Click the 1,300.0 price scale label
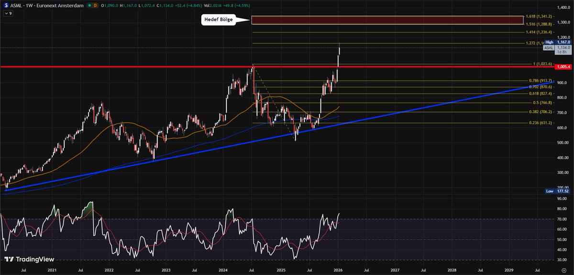Screen dimensions: 574x275 point(563,22)
